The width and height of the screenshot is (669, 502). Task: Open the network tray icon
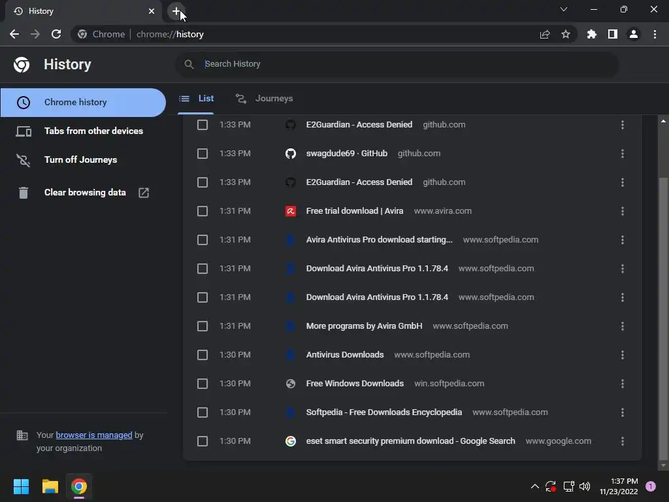(x=568, y=486)
